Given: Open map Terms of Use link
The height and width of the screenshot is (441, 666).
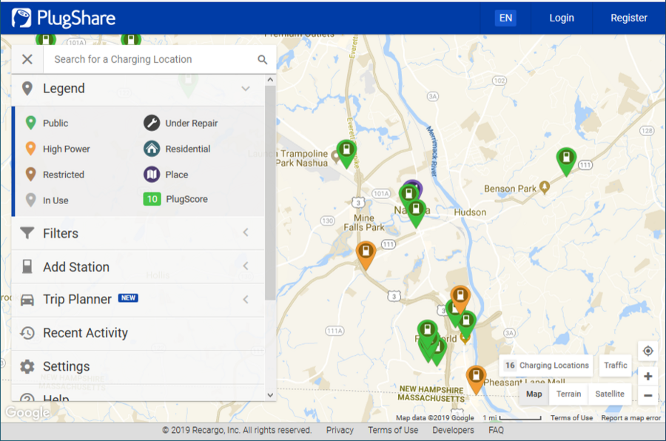Looking at the screenshot, I should click(x=571, y=418).
